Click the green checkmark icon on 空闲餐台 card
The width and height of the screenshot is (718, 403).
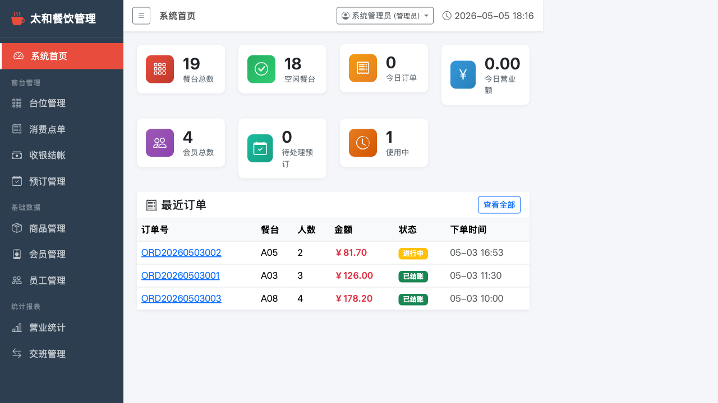[261, 69]
